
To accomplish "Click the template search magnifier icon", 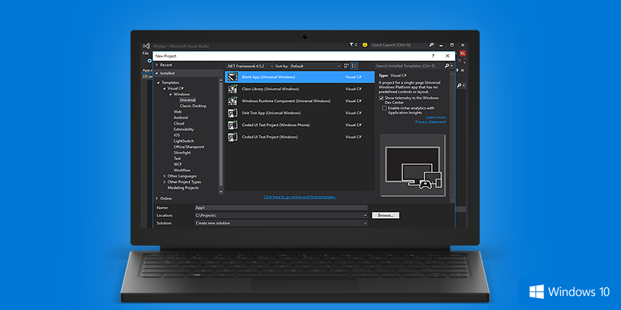I will coord(447,66).
